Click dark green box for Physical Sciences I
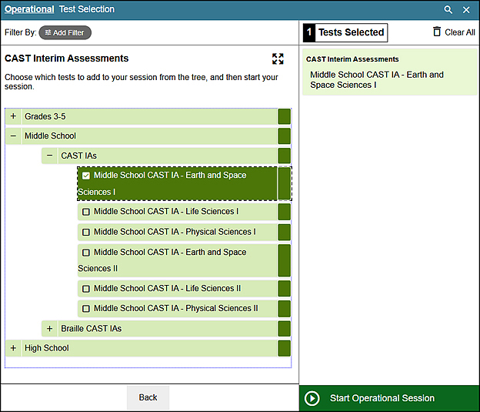 pos(284,232)
